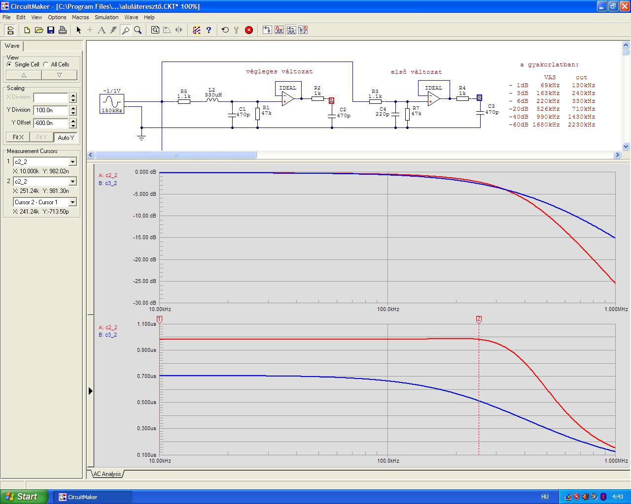Image resolution: width=631 pixels, height=504 pixels.
Task: Open the View menu
Action: (x=36, y=17)
